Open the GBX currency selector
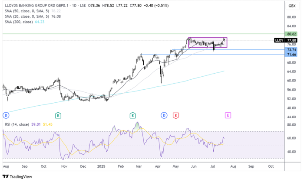This screenshot has width=304, height=182. point(291,5)
